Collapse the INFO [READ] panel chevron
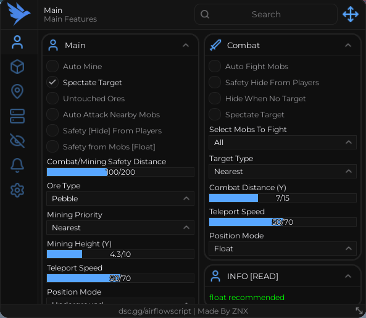Viewport: 366px width, 318px height. pos(348,276)
